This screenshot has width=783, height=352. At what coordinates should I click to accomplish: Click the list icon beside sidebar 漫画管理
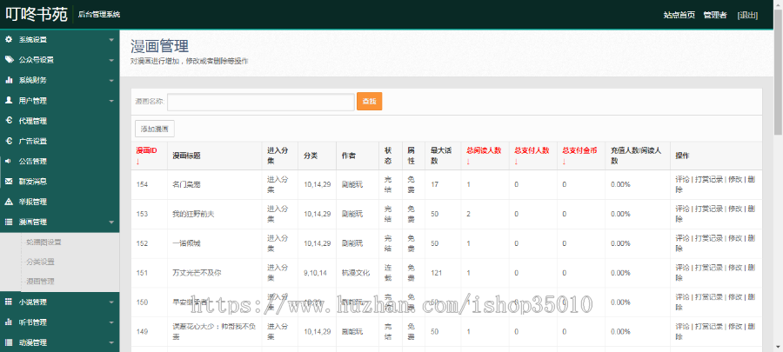(9, 222)
